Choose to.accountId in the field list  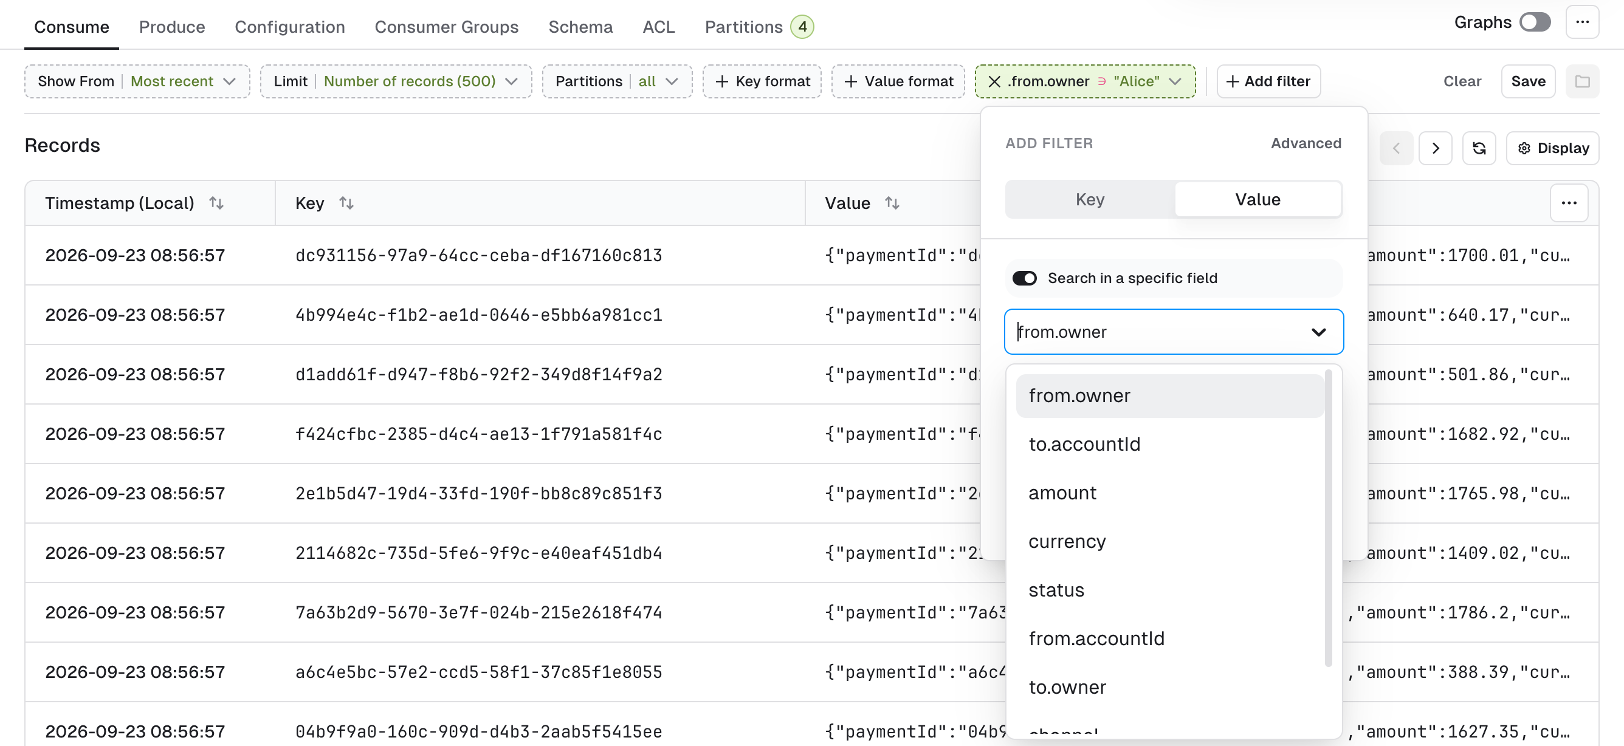(1170, 443)
